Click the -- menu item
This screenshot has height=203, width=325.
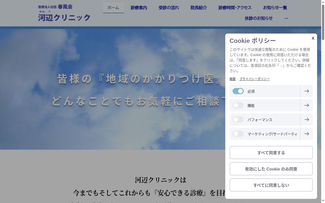[x=286, y=18]
